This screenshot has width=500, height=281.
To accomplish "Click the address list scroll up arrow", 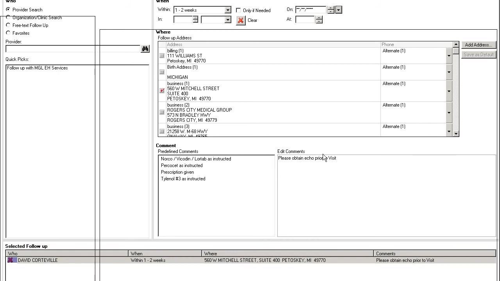I will point(456,44).
